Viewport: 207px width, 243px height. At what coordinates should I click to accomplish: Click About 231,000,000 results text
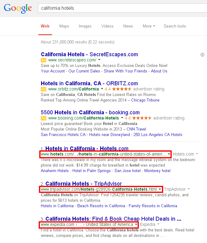[78, 42]
